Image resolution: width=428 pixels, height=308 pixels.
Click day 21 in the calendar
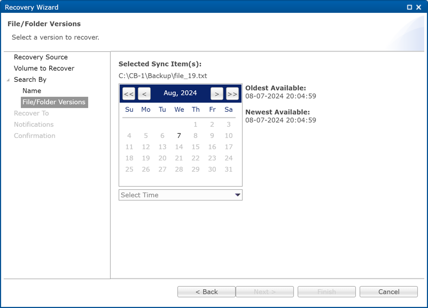coord(179,158)
